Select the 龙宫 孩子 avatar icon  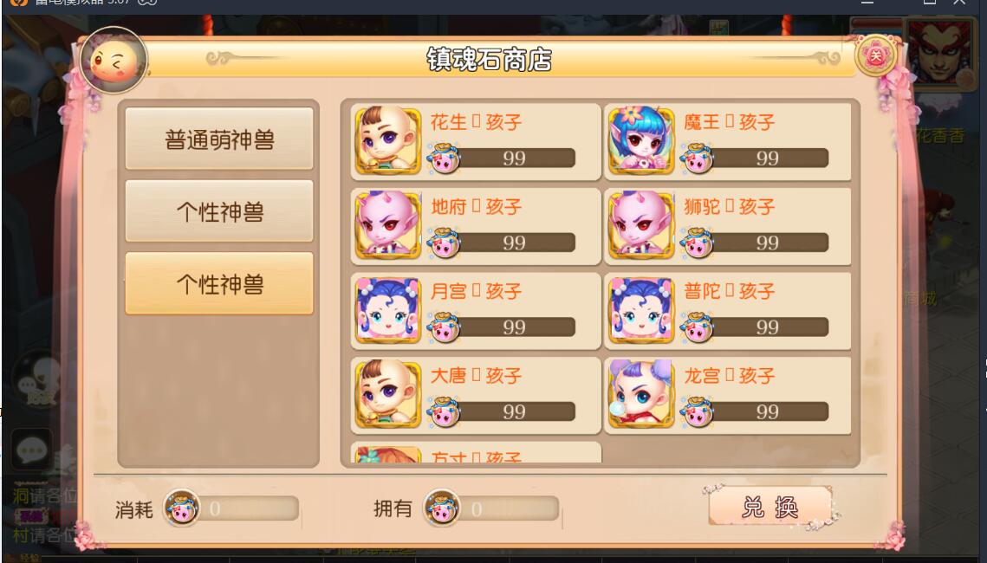pyautogui.click(x=640, y=394)
